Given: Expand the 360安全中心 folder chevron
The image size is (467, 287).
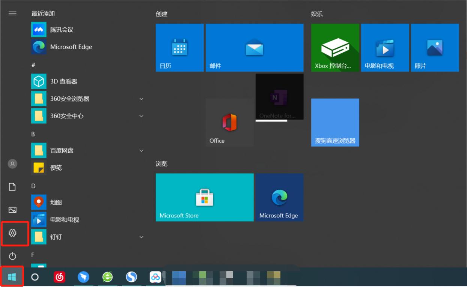Looking at the screenshot, I should [142, 116].
